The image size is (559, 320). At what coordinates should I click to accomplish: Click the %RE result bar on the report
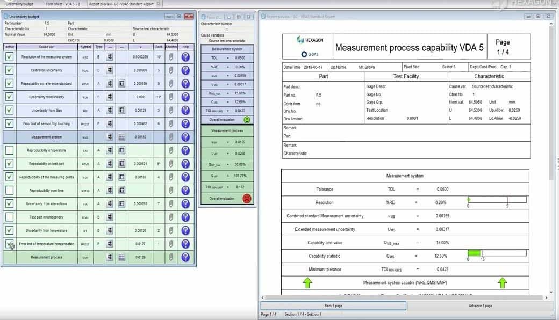pos(497,200)
